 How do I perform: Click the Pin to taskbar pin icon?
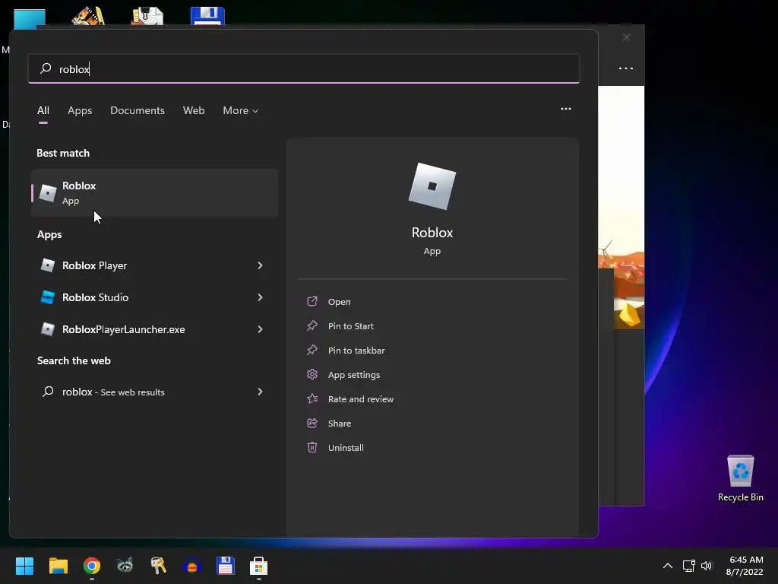(312, 350)
